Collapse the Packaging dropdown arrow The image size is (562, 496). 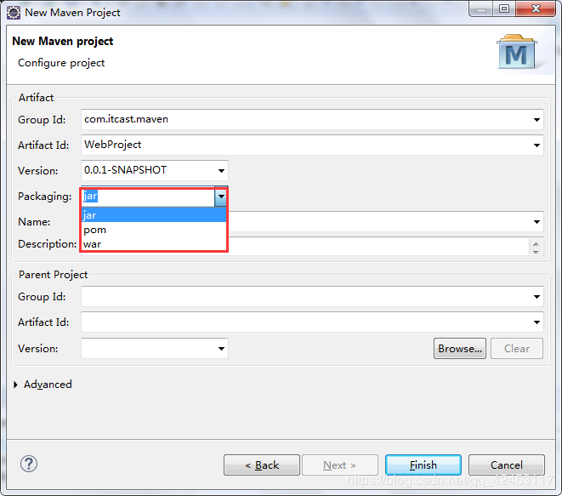220,197
